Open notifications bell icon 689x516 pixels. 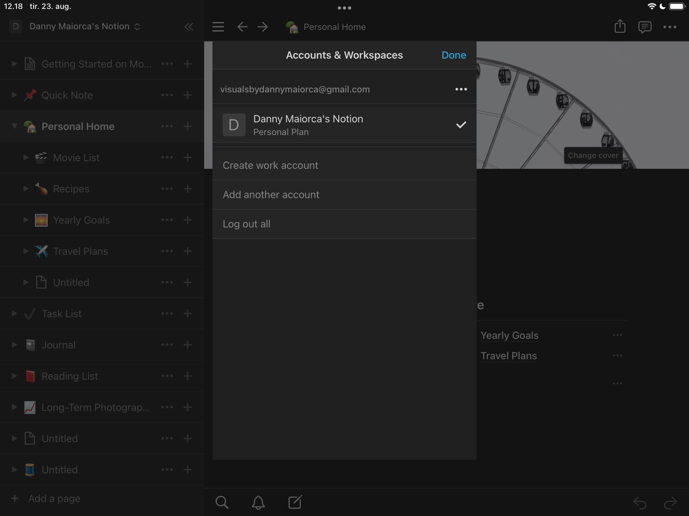click(258, 502)
